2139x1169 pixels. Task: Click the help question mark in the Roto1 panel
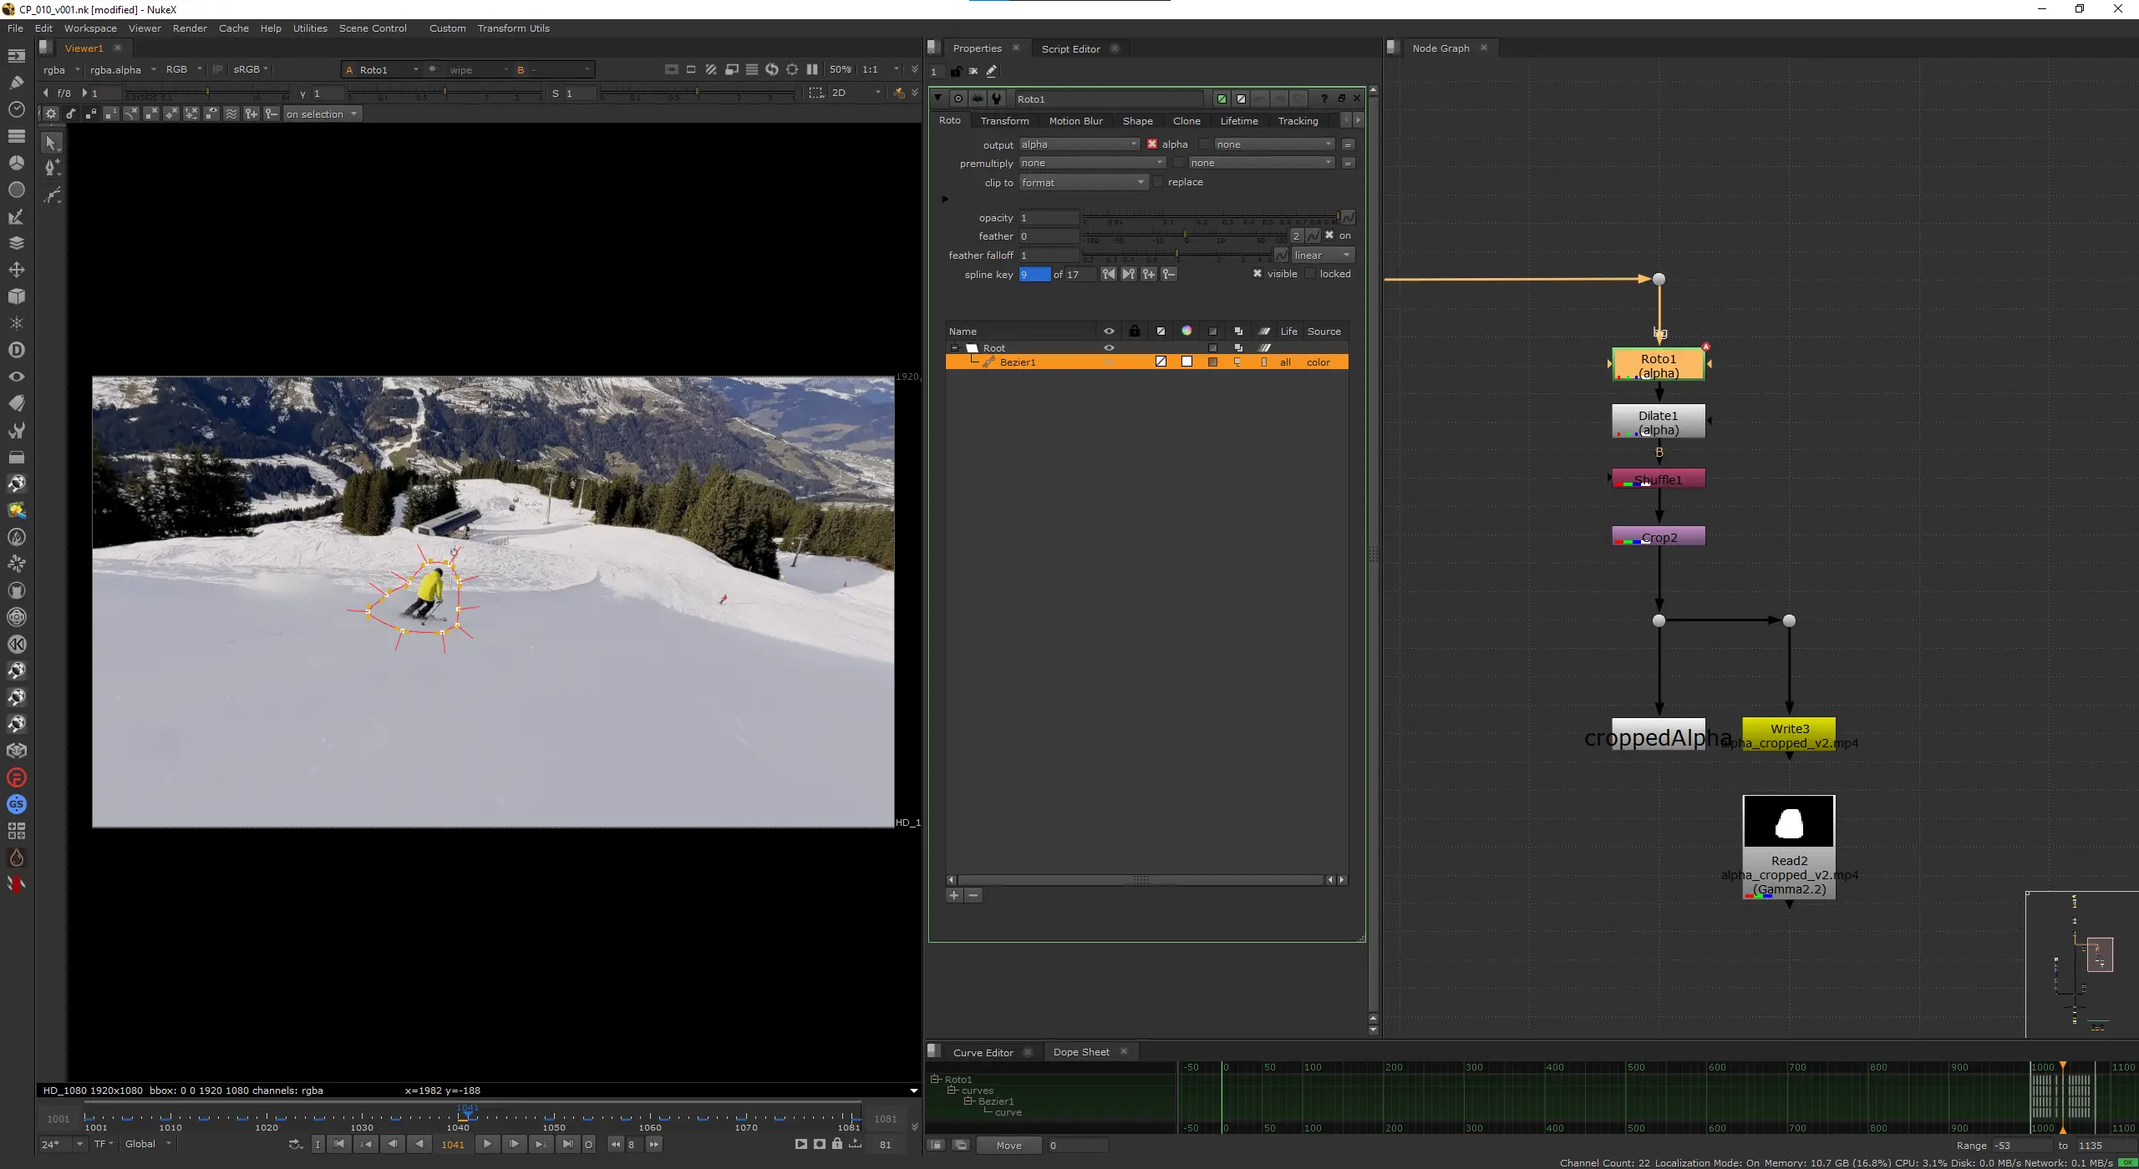tap(1324, 99)
